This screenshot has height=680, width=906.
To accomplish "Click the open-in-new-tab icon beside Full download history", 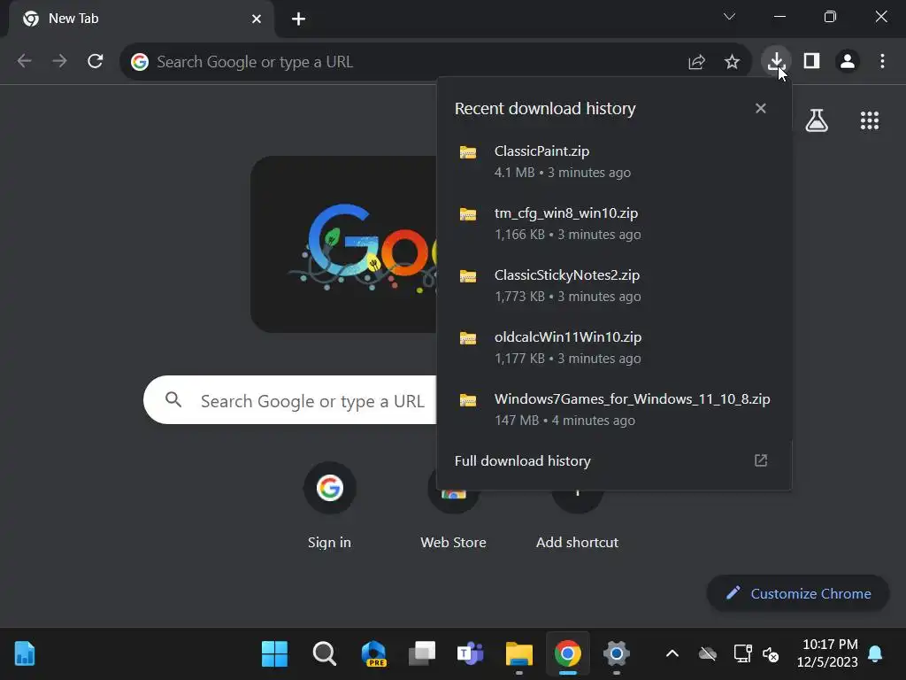I will 760,460.
